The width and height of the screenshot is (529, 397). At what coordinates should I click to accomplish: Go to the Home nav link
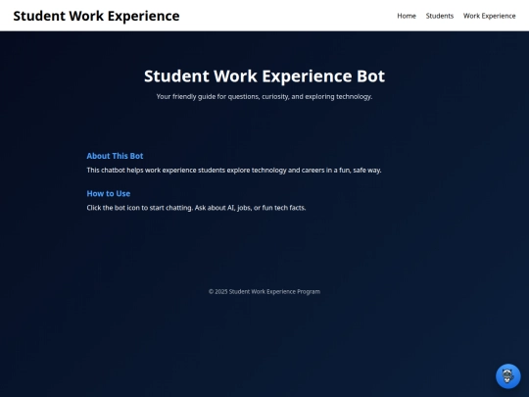click(x=407, y=16)
